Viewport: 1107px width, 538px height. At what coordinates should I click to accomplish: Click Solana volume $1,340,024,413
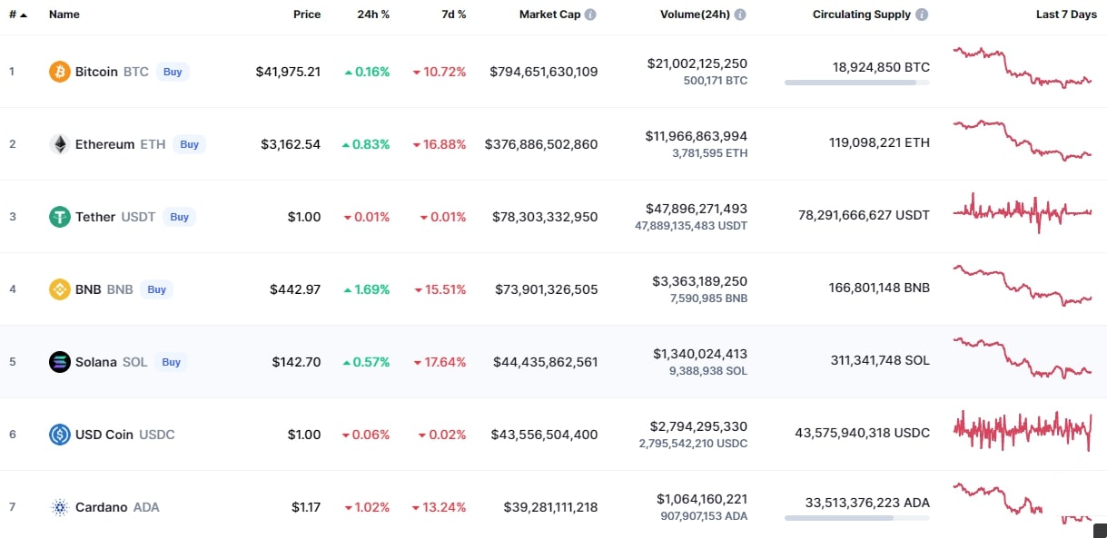tap(700, 354)
